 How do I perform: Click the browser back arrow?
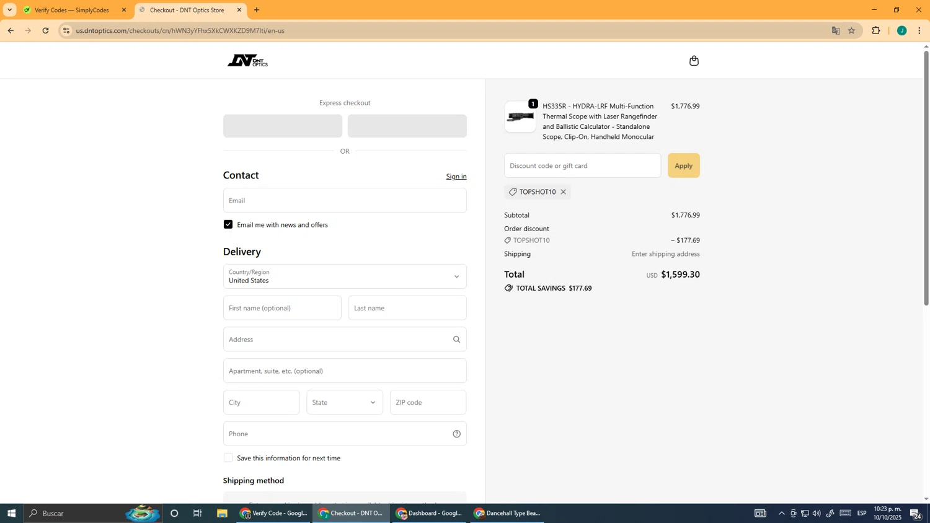pyautogui.click(x=11, y=30)
